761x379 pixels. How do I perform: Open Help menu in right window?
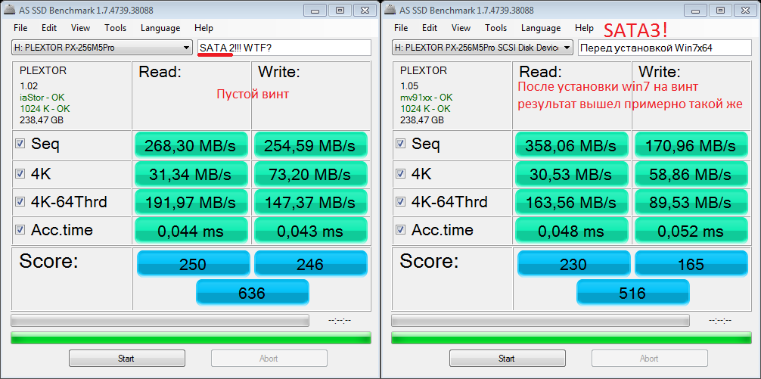click(584, 28)
